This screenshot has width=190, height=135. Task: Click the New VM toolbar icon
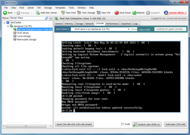point(99,12)
